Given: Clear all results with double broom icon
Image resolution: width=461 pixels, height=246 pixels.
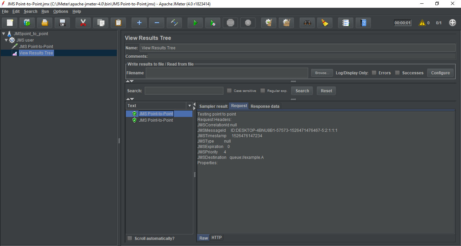Looking at the screenshot, I should coord(287,23).
